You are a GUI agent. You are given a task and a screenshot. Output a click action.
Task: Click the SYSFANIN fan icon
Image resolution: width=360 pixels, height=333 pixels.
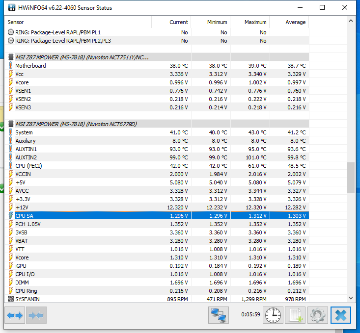(x=11, y=299)
